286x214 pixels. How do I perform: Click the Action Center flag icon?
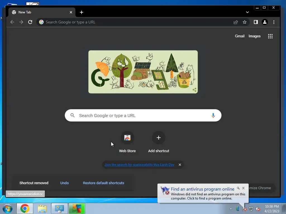[x=244, y=209]
